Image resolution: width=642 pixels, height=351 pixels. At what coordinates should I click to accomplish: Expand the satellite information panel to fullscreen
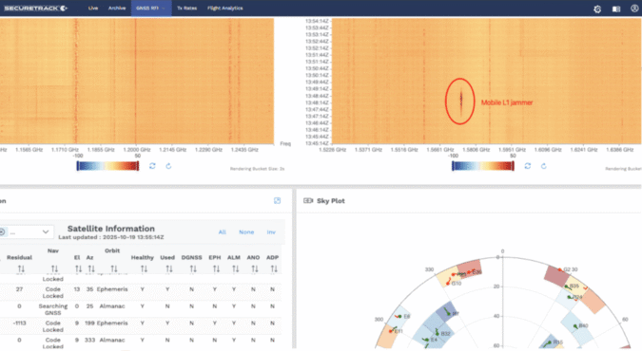(277, 200)
